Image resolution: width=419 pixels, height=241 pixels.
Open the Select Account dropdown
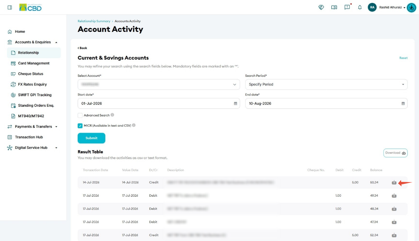click(x=159, y=85)
